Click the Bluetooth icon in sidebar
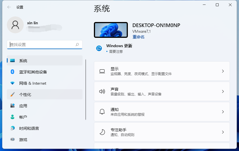This screenshot has height=151, width=239. (12, 72)
